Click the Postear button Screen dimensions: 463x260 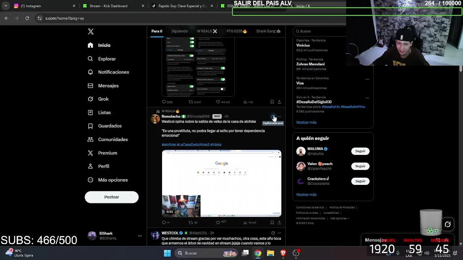click(111, 197)
